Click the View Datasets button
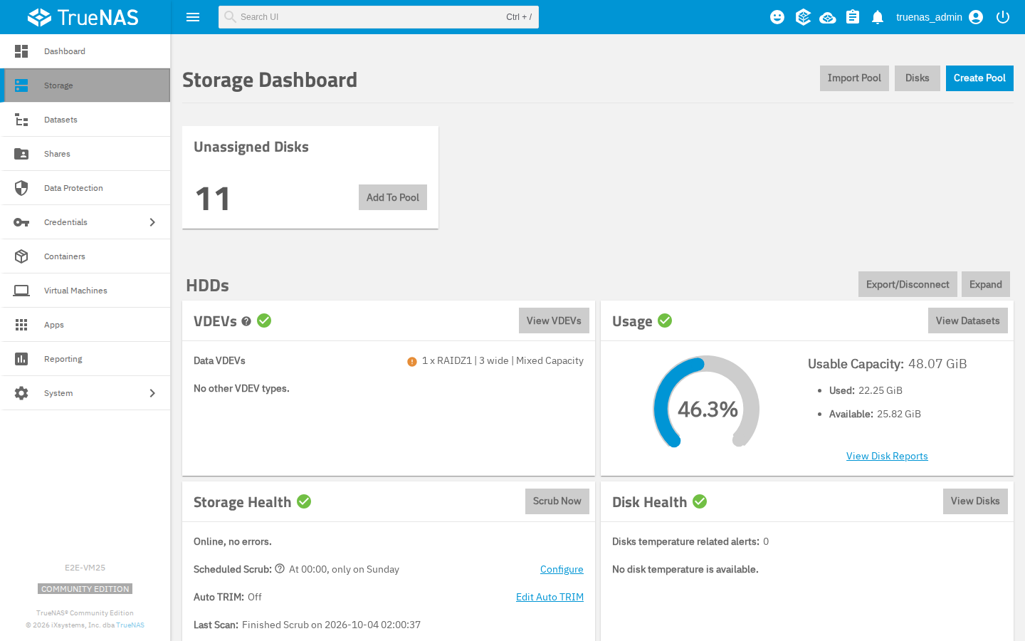Viewport: 1025px width, 641px height. (968, 320)
